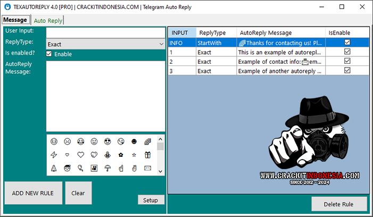Select the envelope emoji

[147, 169]
